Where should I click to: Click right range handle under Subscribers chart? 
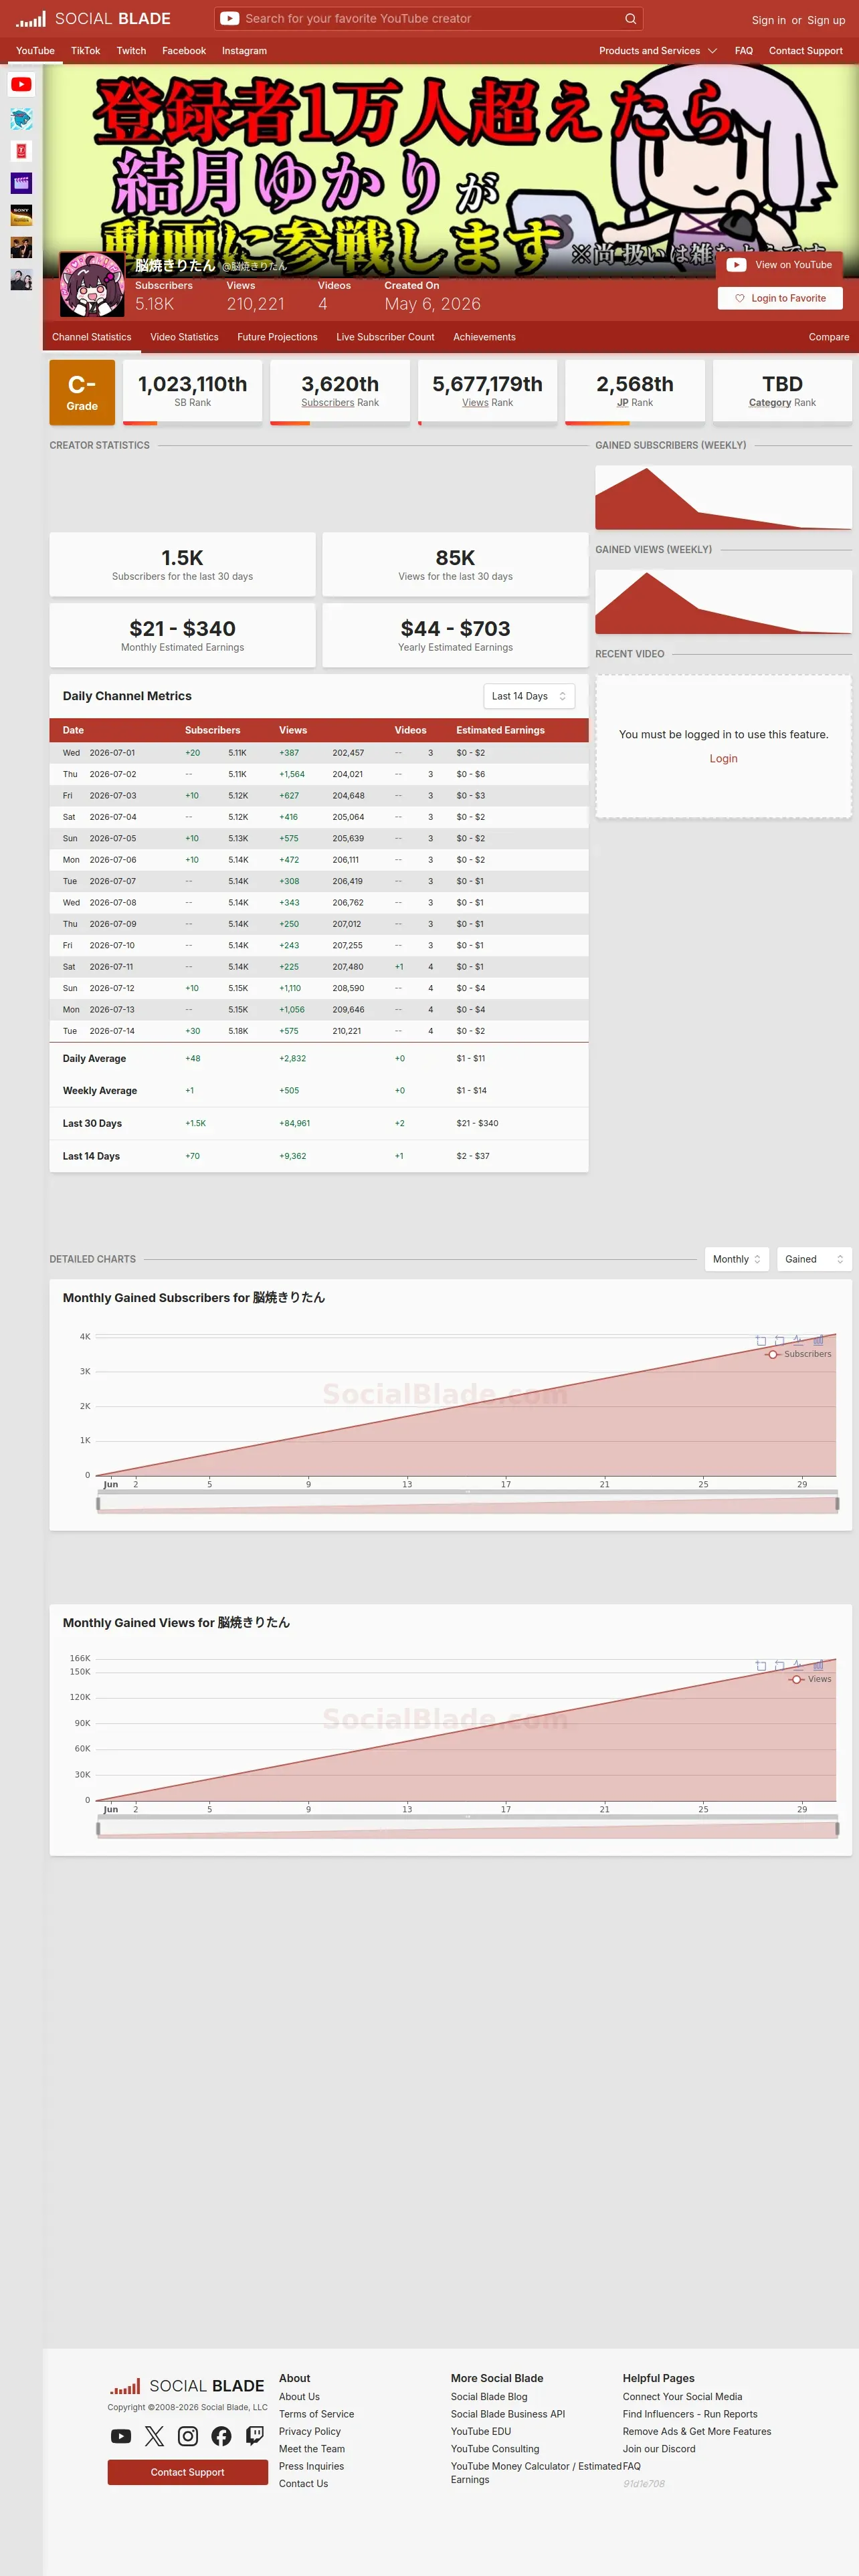point(837,1504)
